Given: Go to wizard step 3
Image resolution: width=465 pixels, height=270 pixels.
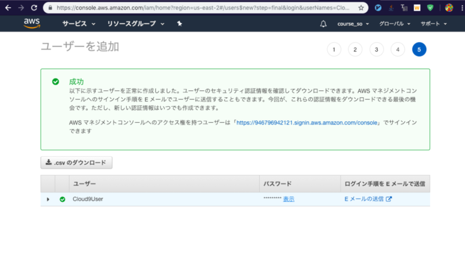Looking at the screenshot, I should click(x=377, y=49).
